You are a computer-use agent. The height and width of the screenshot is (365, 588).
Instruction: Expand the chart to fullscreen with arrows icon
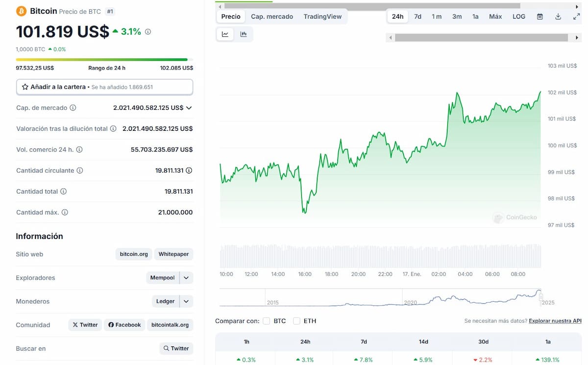(x=577, y=16)
